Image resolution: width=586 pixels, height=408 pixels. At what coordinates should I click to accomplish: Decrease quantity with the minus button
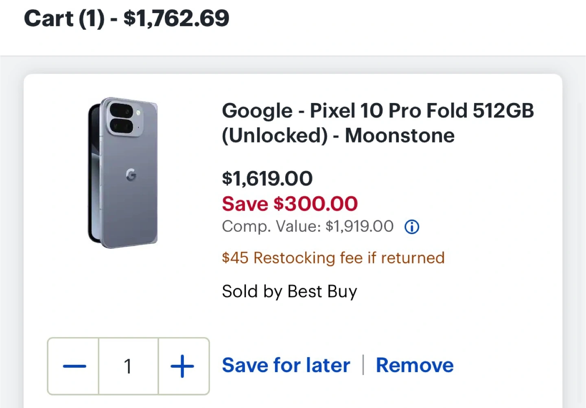coord(74,366)
